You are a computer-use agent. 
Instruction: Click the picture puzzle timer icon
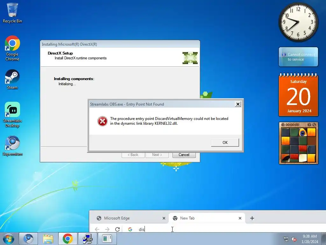283,125
